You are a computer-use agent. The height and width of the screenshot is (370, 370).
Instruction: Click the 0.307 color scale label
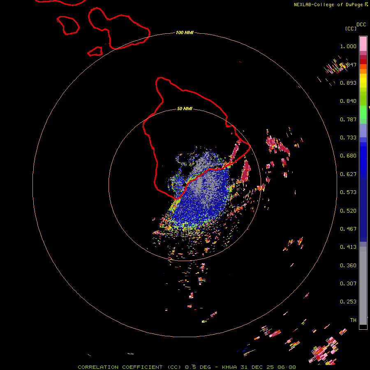pyautogui.click(x=348, y=284)
